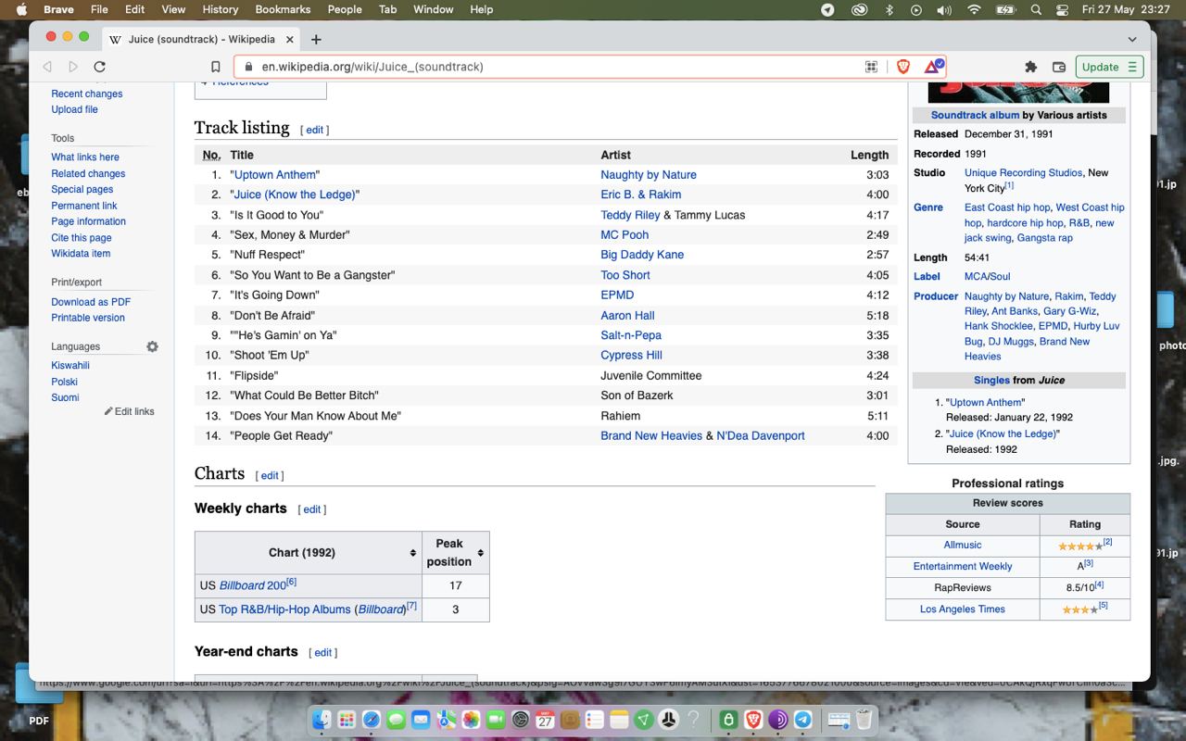The width and height of the screenshot is (1186, 741).
Task: Open the Naughty by Nature artist link
Action: 648,175
